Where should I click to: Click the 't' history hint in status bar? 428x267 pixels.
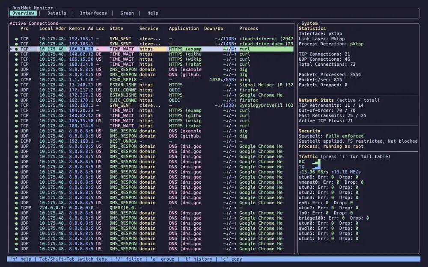point(197,259)
